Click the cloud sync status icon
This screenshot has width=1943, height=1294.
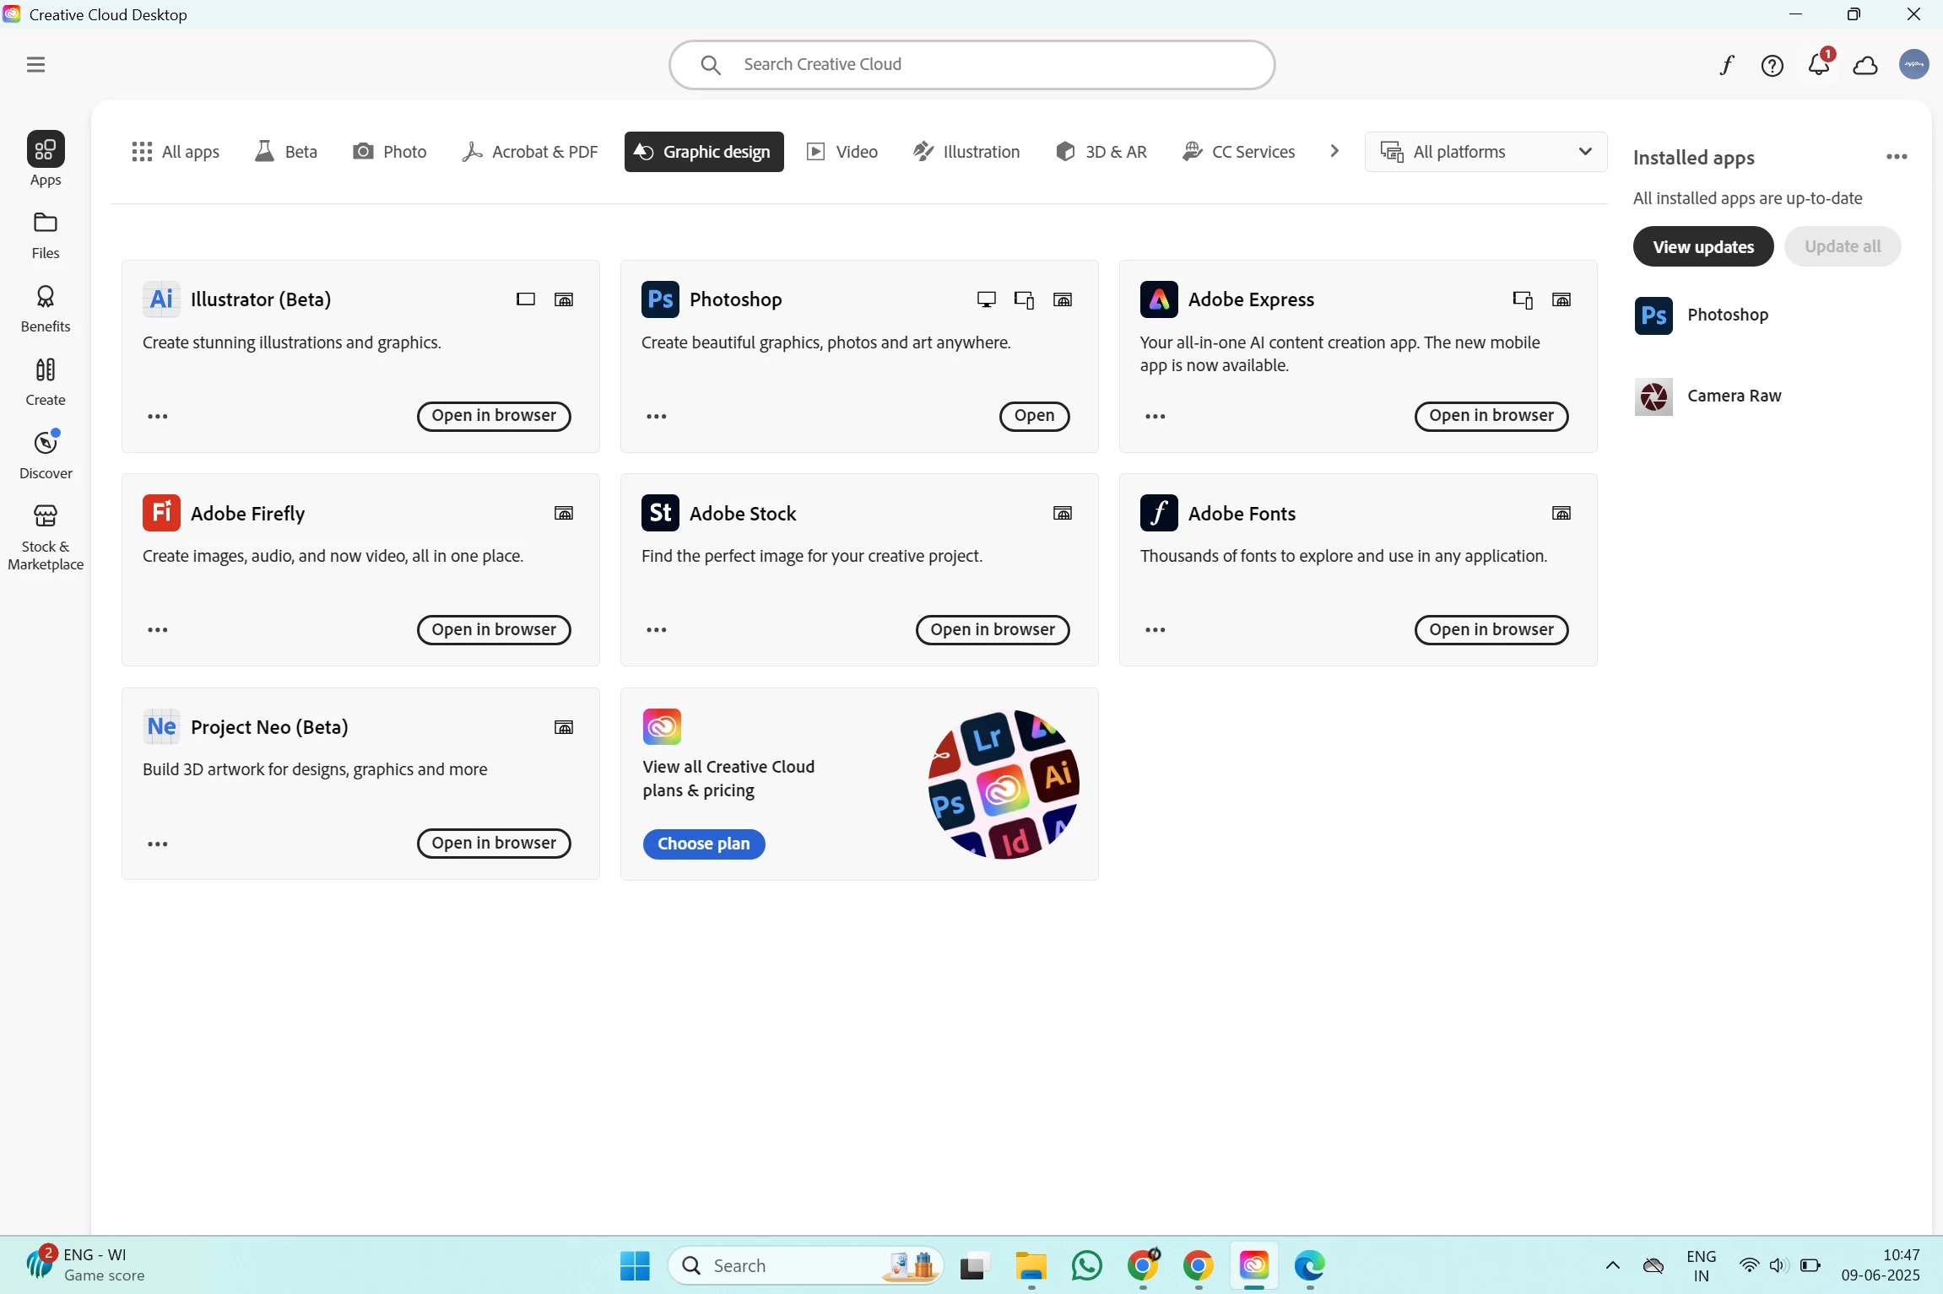click(x=1865, y=65)
